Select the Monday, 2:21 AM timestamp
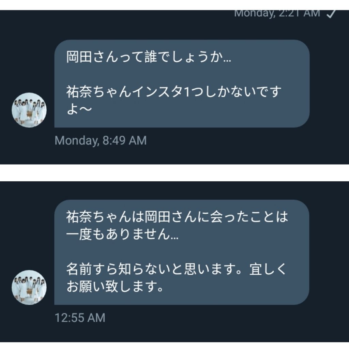The width and height of the screenshot is (349, 349). point(277,14)
